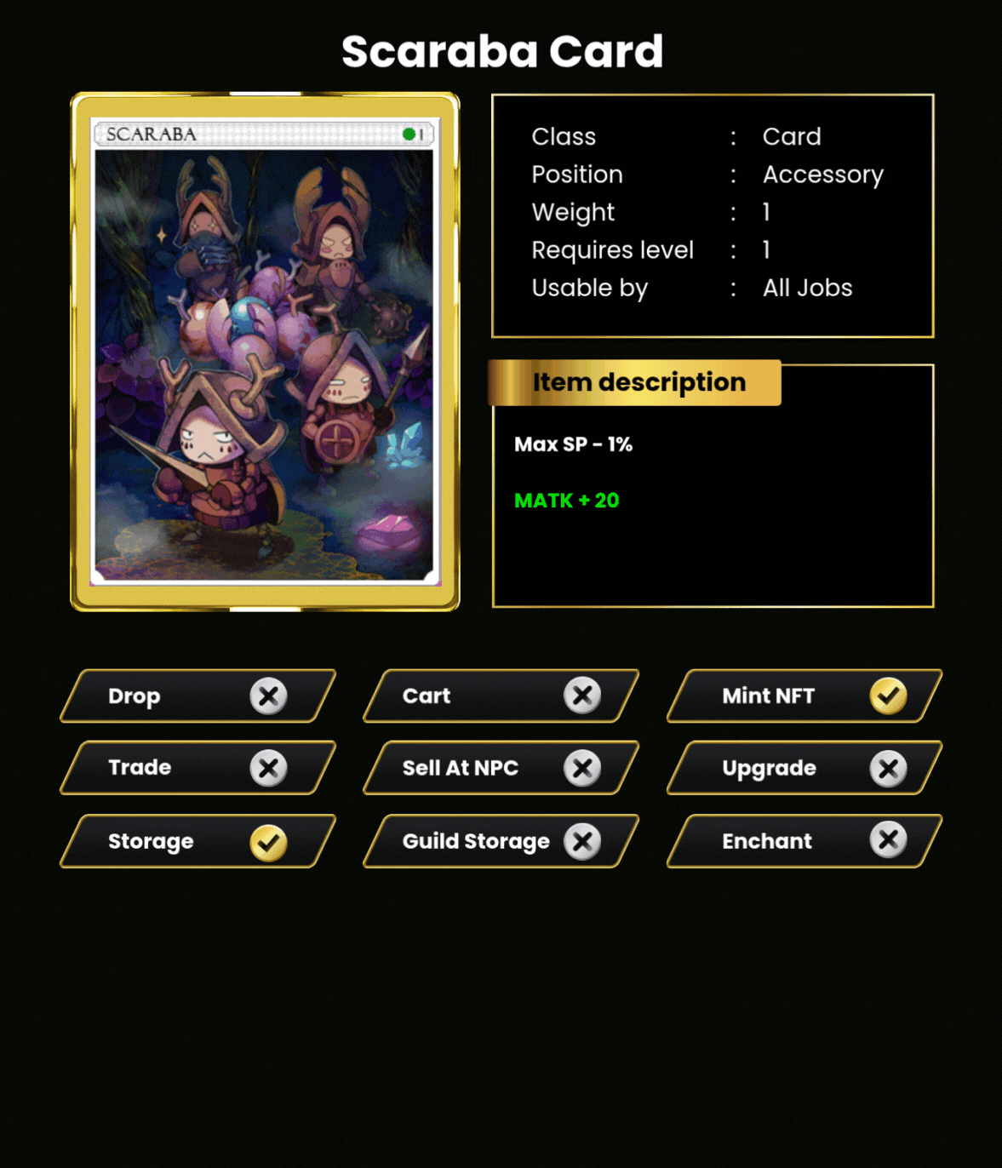Click the yellow checkmark beside Mint NFT
The width and height of the screenshot is (1002, 1168).
click(888, 696)
